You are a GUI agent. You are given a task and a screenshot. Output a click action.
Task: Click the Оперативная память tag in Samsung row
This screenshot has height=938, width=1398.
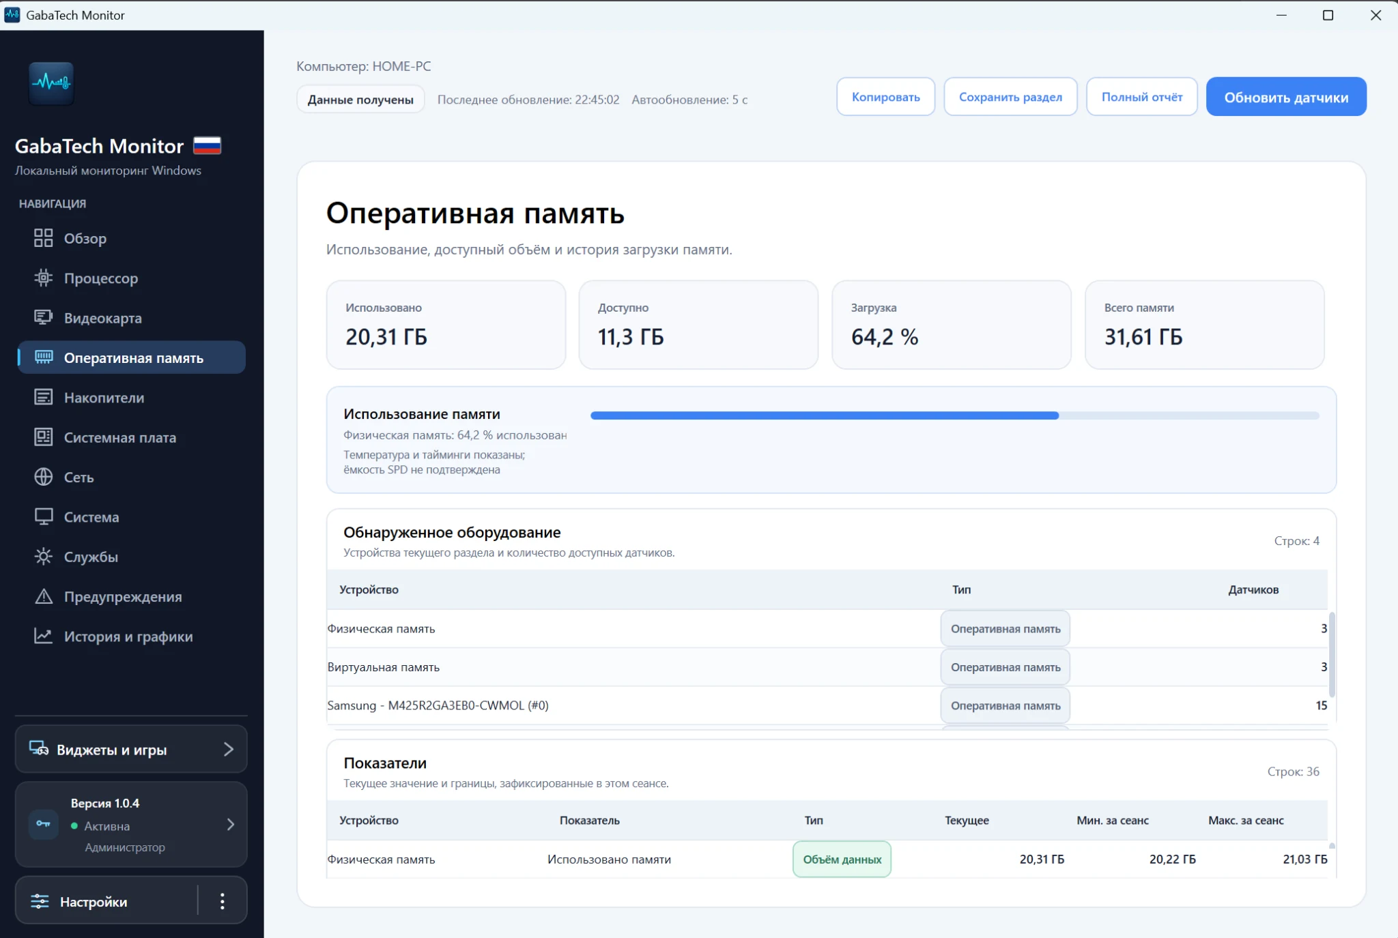point(1005,705)
